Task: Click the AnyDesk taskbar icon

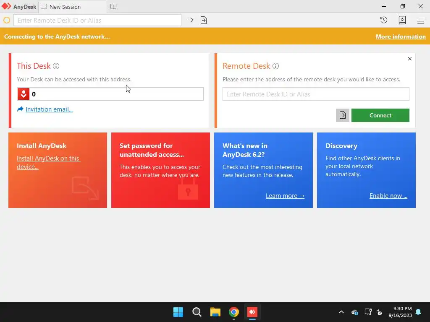Action: click(x=252, y=312)
